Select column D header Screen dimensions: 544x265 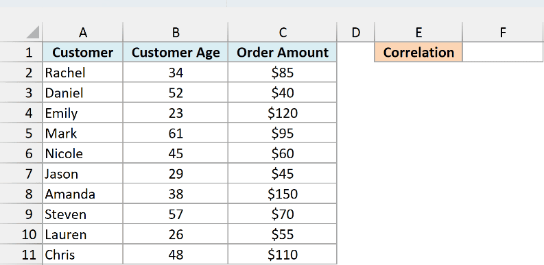tap(355, 32)
